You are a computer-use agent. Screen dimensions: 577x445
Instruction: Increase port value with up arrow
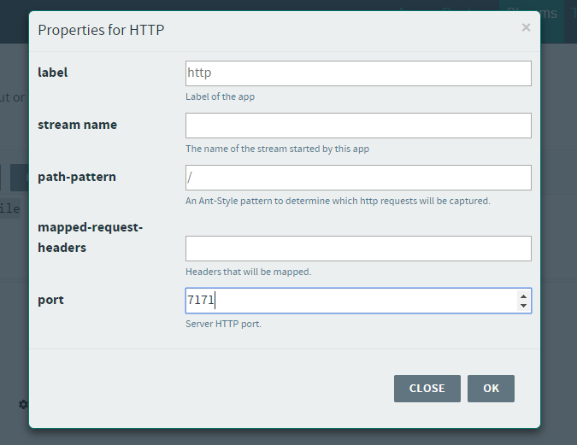(523, 296)
